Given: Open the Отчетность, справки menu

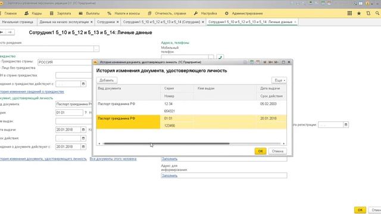Looking at the screenshot, I should pyautogui.click(x=167, y=13).
